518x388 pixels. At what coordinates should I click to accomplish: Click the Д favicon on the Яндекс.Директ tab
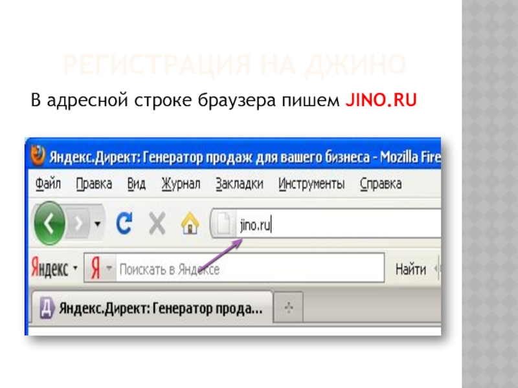click(47, 308)
